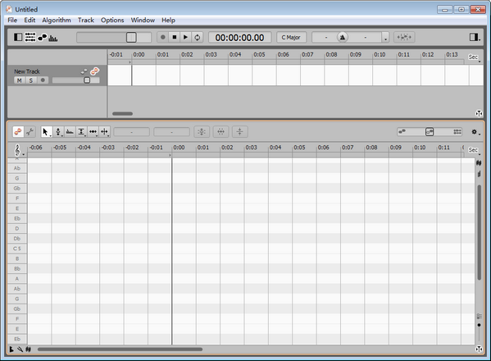Click vertical zoom slider knob
This screenshot has height=361, width=491.
479,325
